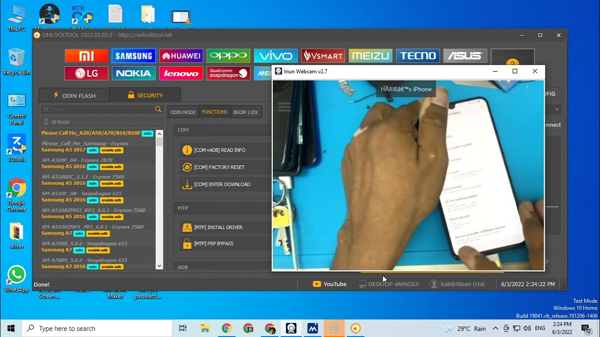Select SM-A7000_5.0.2 - Snapdragon 615 row
This screenshot has height=337, width=600.
84,243
